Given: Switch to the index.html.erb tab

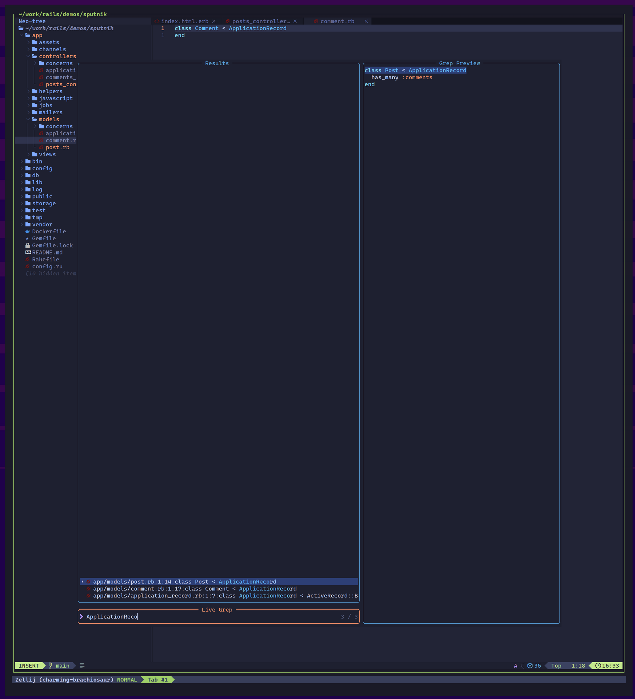Looking at the screenshot, I should 184,21.
